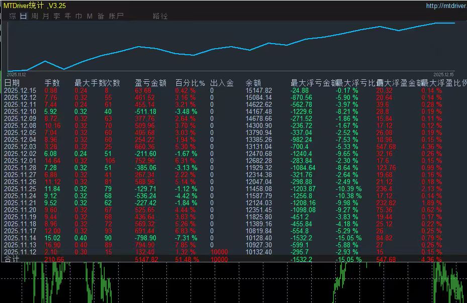Switch to the 综 summary tab

pos(13,16)
